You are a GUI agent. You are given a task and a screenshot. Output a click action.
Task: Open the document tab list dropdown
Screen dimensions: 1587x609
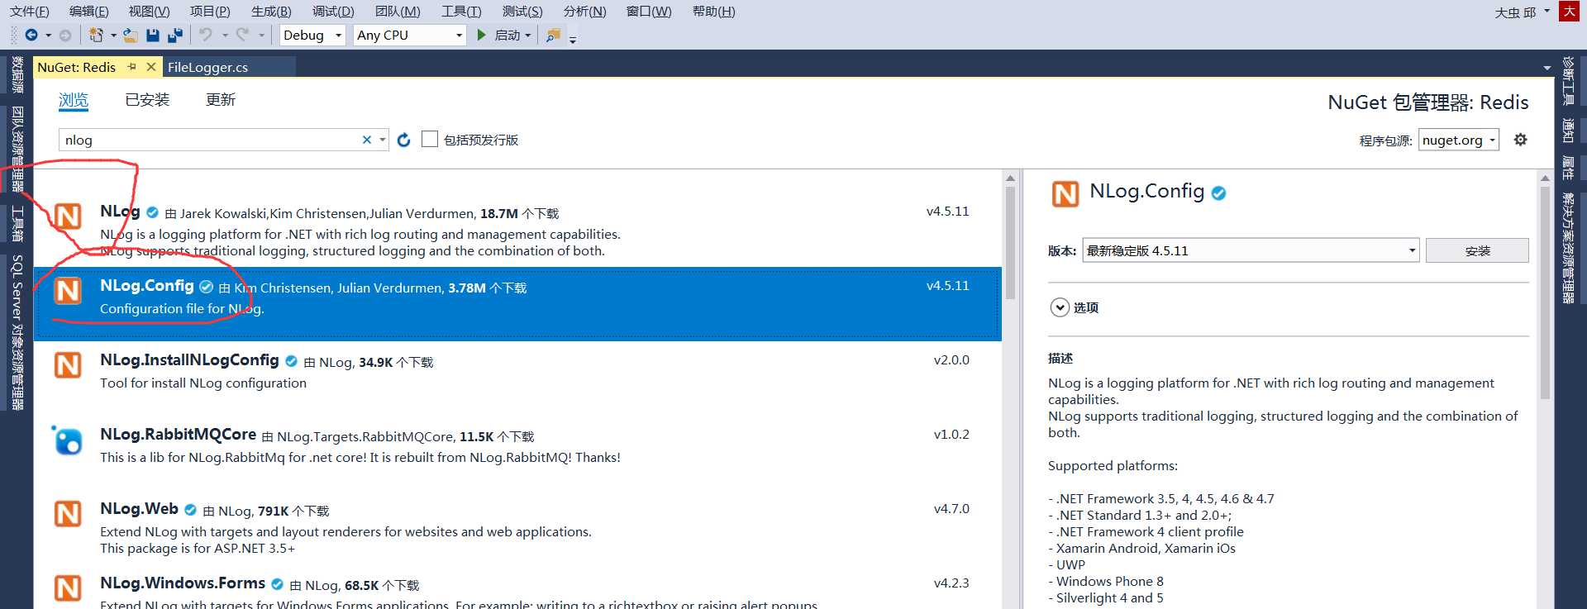pos(1546,68)
